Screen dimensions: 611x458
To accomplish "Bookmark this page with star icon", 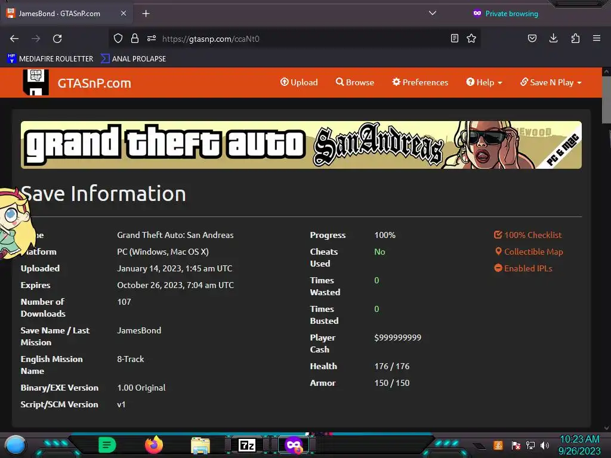I will pyautogui.click(x=471, y=39).
